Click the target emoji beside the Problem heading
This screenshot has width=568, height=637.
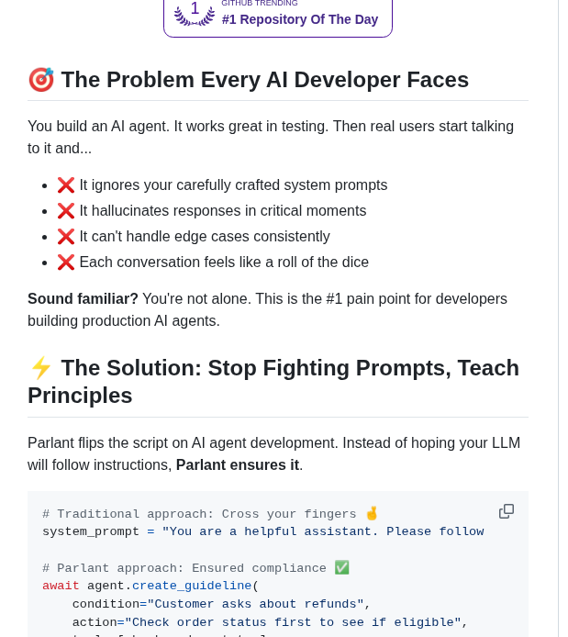[x=41, y=80]
